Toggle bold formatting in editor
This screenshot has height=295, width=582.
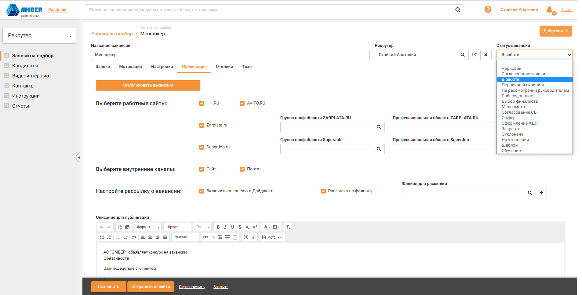pos(218,227)
